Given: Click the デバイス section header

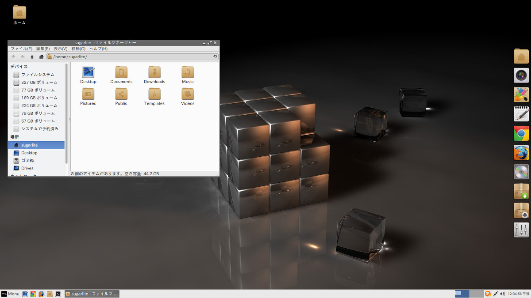Looking at the screenshot, I should [x=19, y=66].
